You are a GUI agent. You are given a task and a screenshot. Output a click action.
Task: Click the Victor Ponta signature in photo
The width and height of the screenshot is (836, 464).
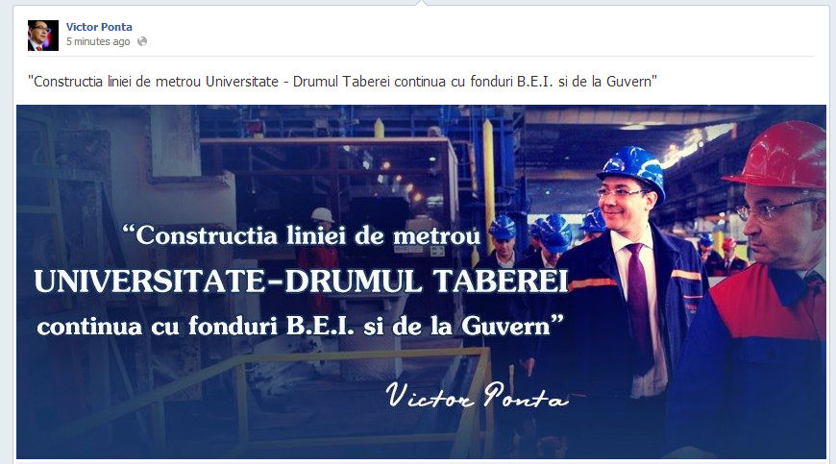pyautogui.click(x=477, y=395)
